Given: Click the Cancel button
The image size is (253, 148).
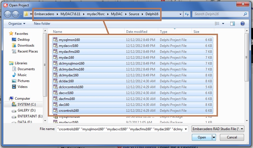Looking at the screenshot, I should pyautogui.click(x=232, y=137).
